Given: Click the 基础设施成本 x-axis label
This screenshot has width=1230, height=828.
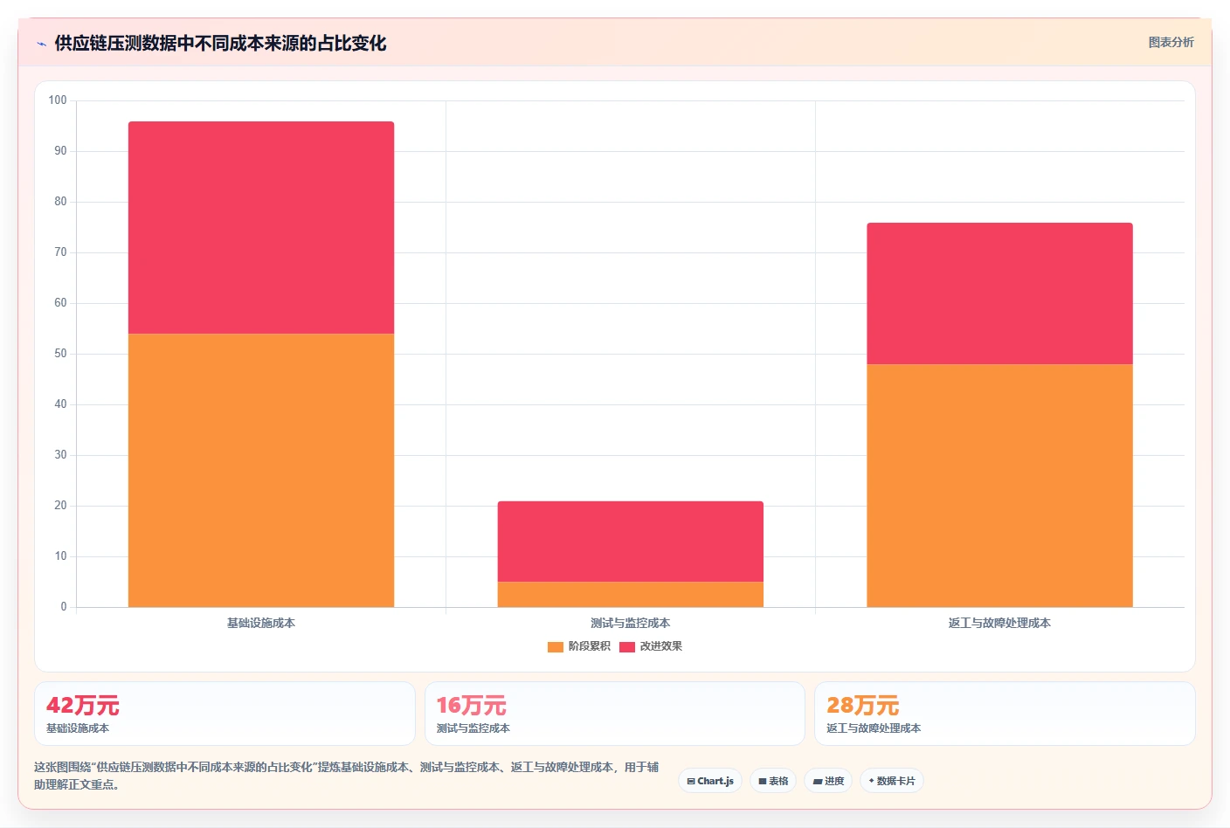Looking at the screenshot, I should coord(261,623).
